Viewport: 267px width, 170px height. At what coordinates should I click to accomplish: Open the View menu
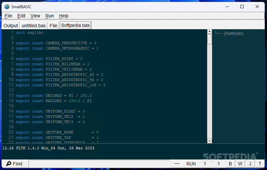[x=35, y=16]
